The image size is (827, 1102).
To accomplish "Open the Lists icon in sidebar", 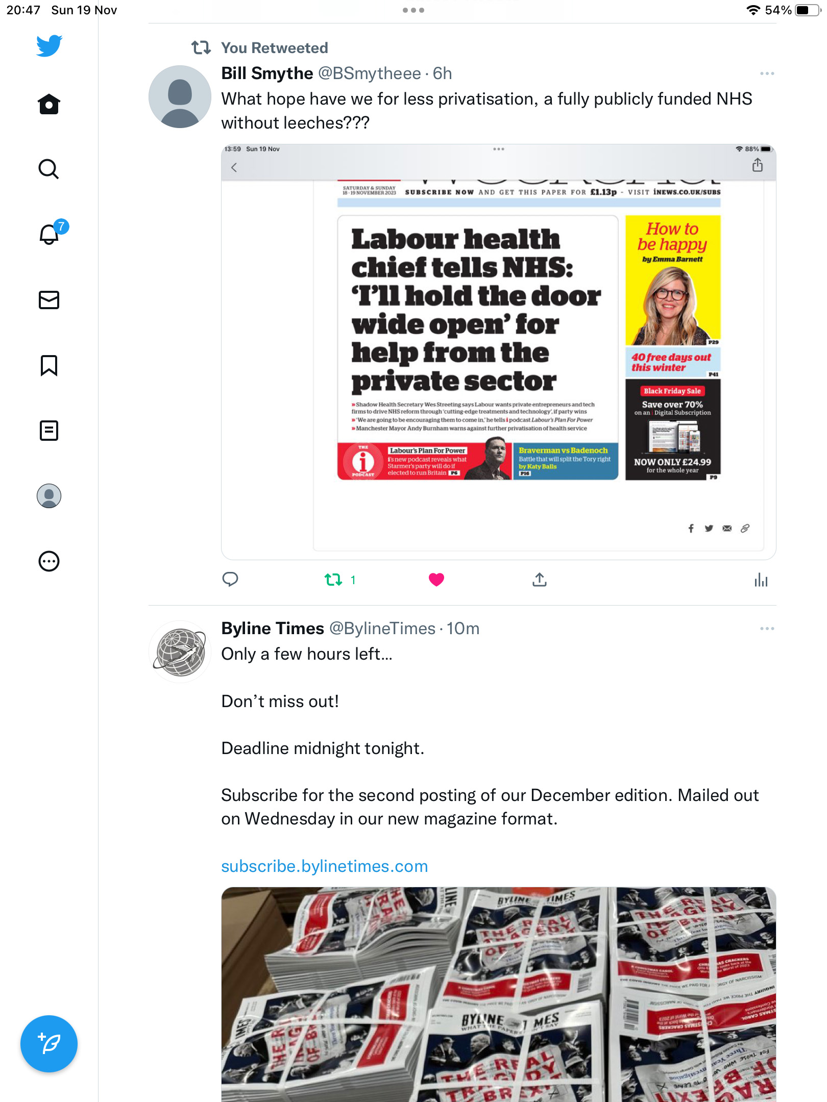I will pos(49,431).
